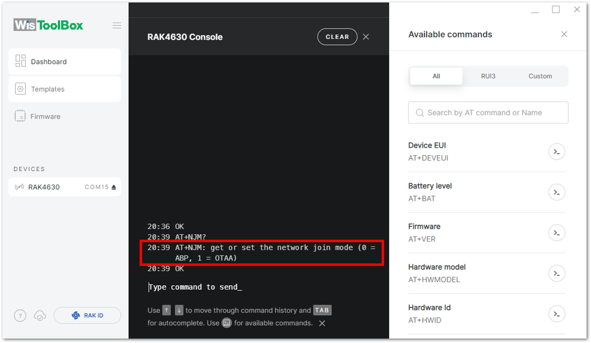Open help with the question mark icon
The width and height of the screenshot is (591, 343).
tap(20, 315)
